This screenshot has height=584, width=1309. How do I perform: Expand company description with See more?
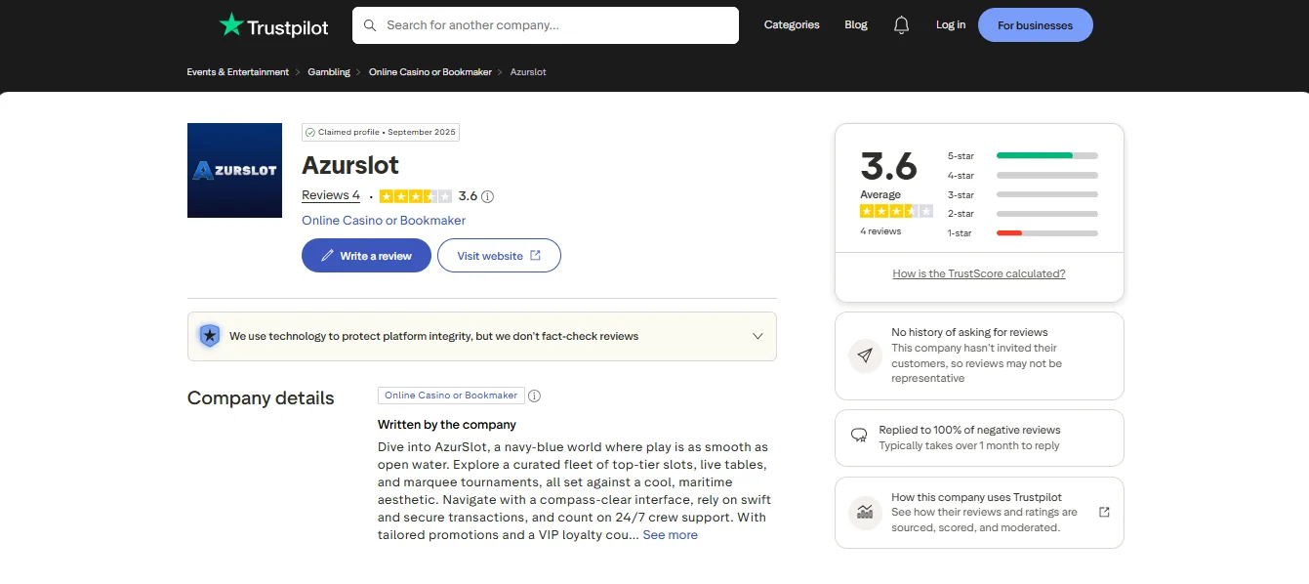(670, 535)
